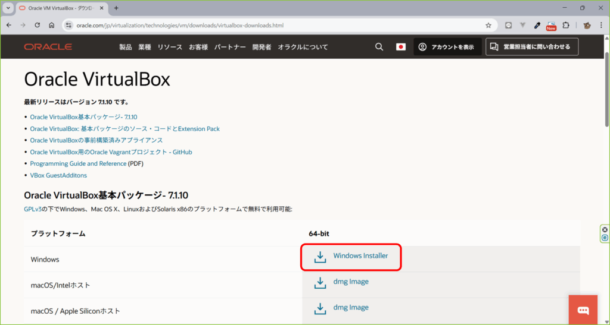Open the browser profile avatar
The width and height of the screenshot is (610, 325).
[587, 25]
